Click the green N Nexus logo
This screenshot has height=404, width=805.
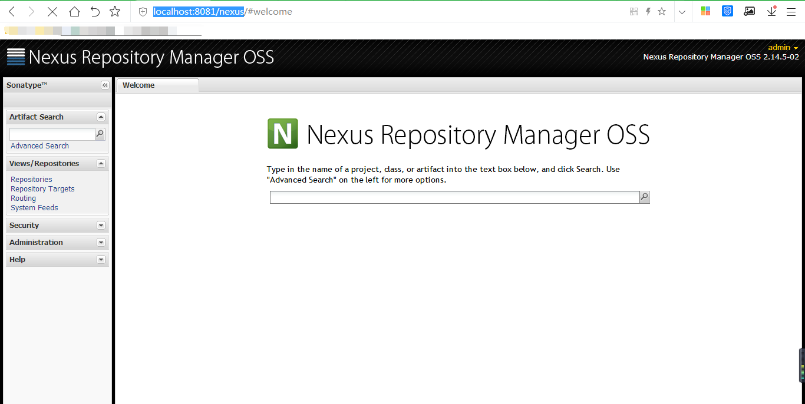283,133
